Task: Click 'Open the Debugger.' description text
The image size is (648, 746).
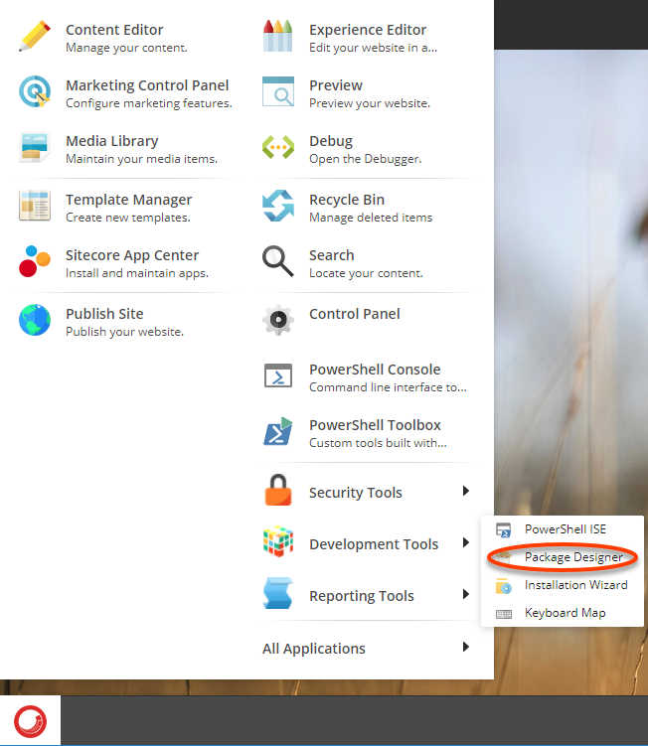Action: click(x=365, y=159)
